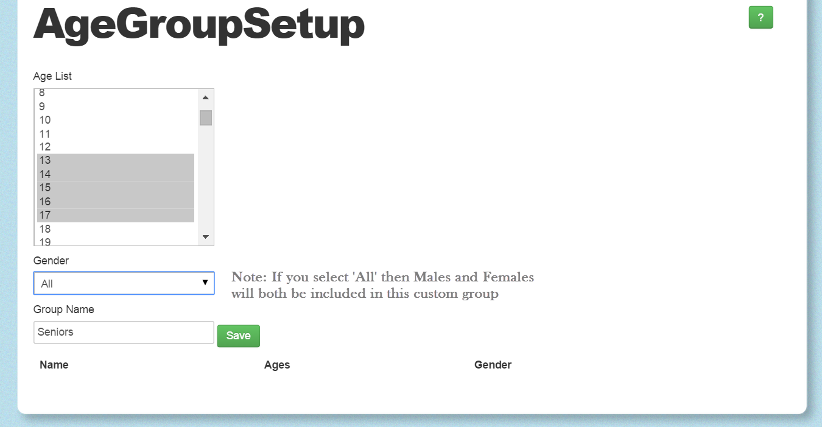Viewport: 822px width, 427px height.
Task: Click the Group Name text field
Action: (124, 333)
